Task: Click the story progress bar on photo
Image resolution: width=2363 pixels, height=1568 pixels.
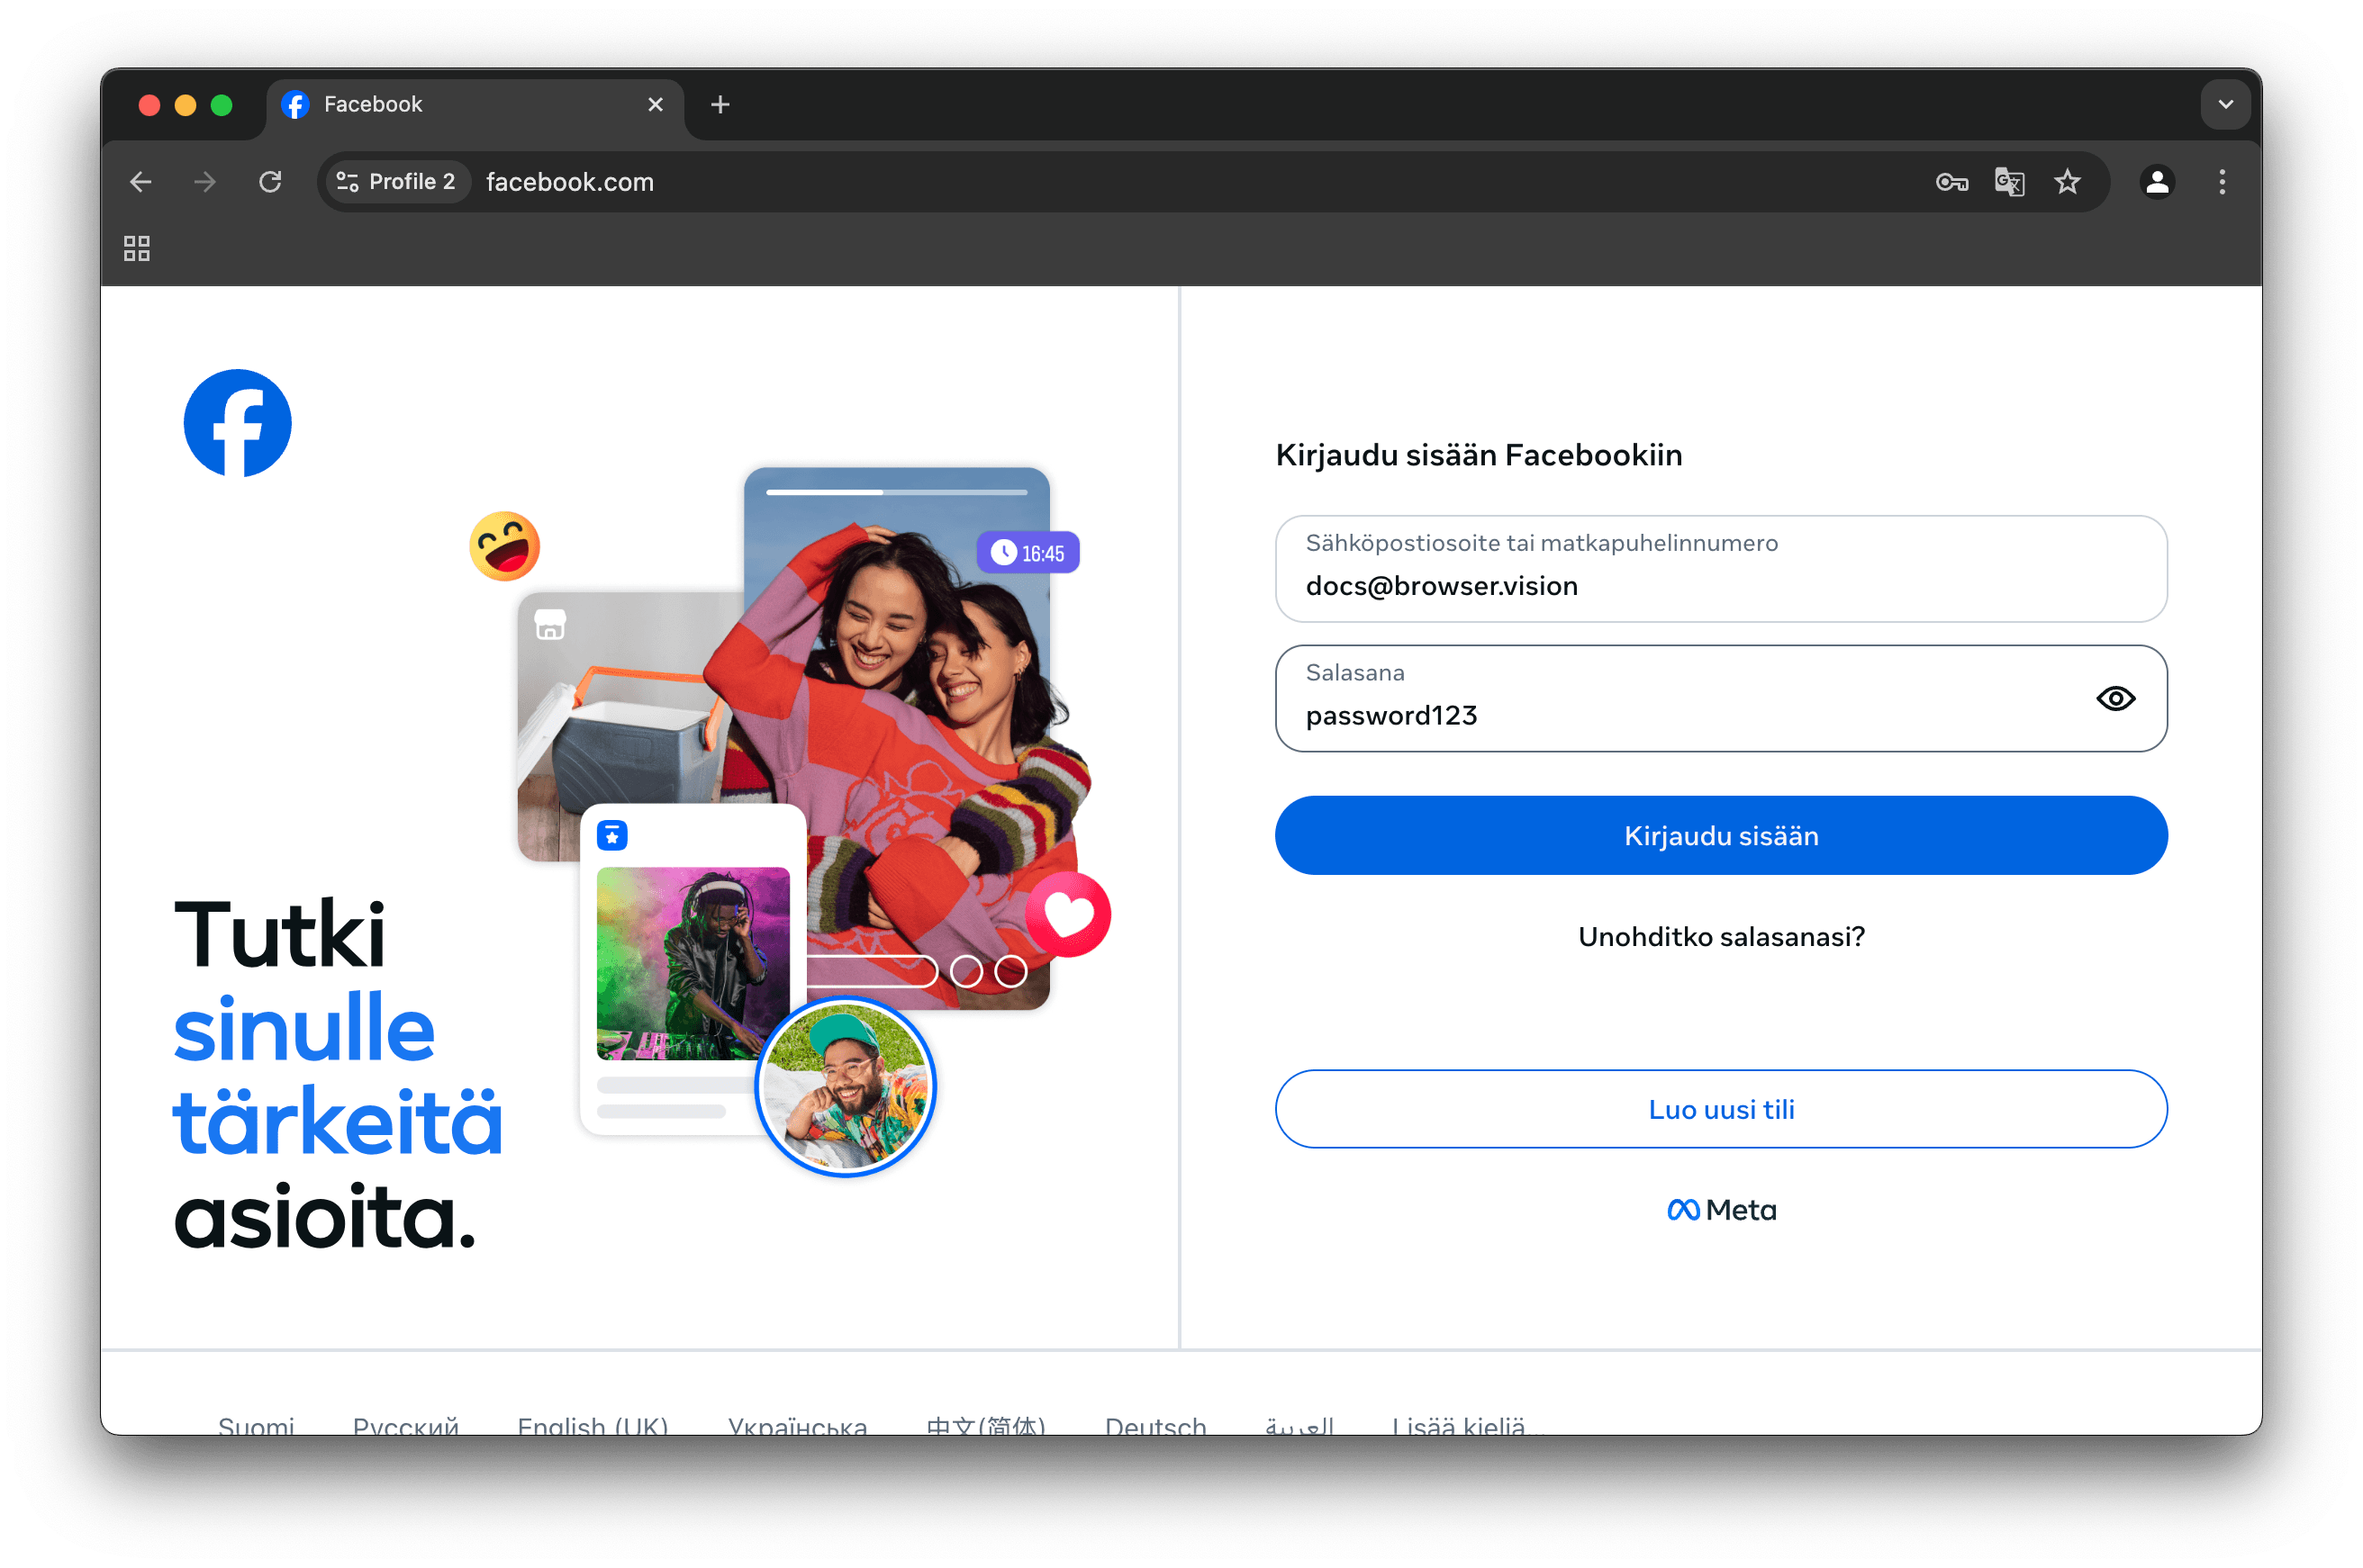Action: click(x=896, y=492)
